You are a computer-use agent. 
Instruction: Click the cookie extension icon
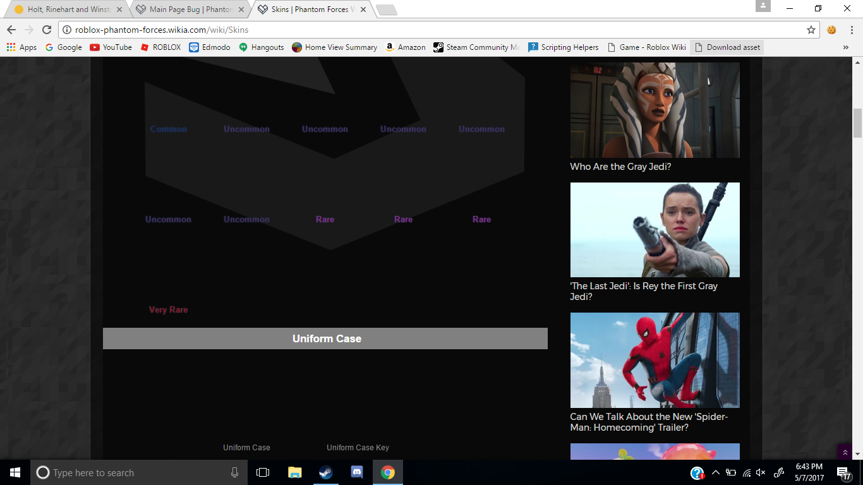(831, 30)
